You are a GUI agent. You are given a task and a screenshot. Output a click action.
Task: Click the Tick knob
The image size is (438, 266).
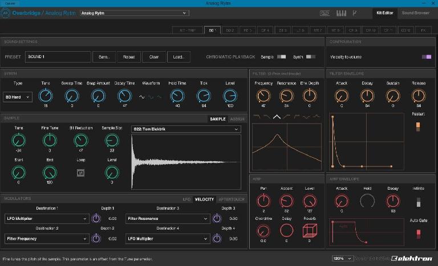coord(204,96)
